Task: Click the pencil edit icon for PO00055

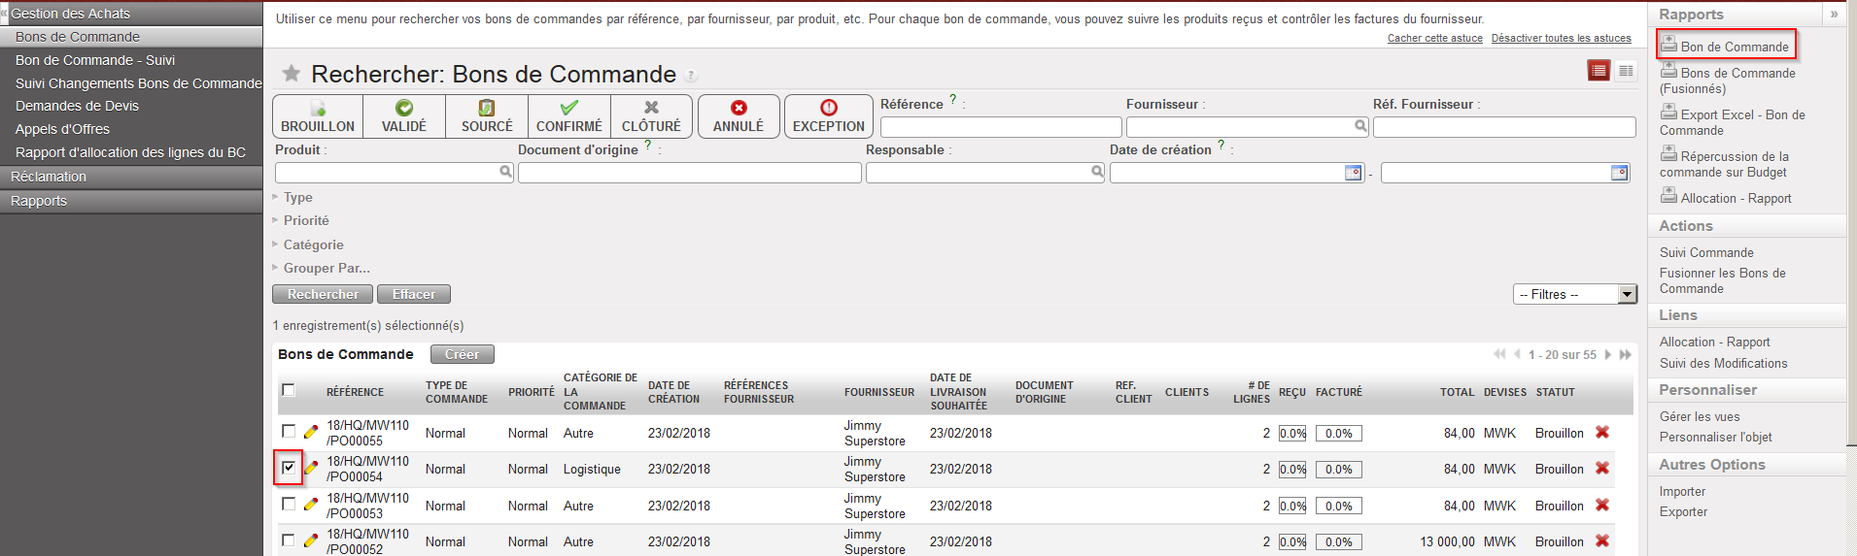Action: pos(311,432)
